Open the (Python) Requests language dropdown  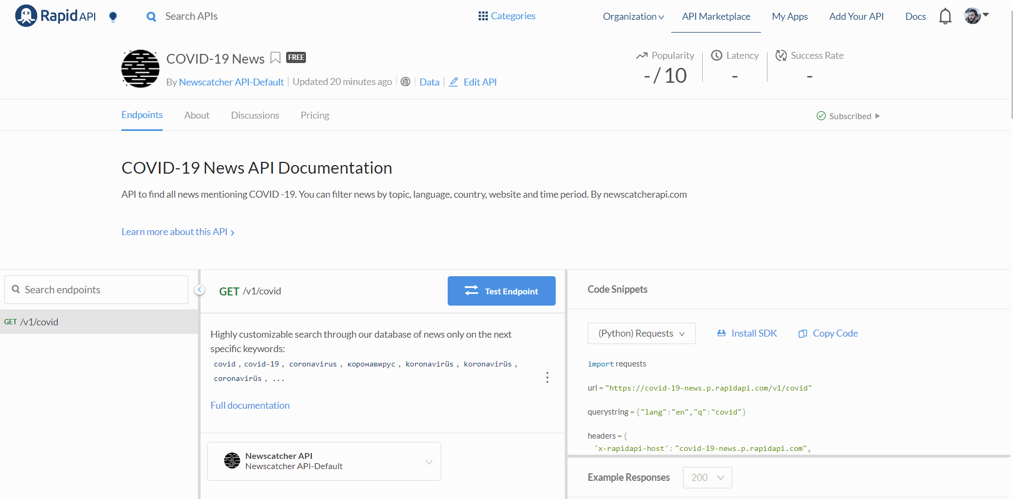click(641, 333)
